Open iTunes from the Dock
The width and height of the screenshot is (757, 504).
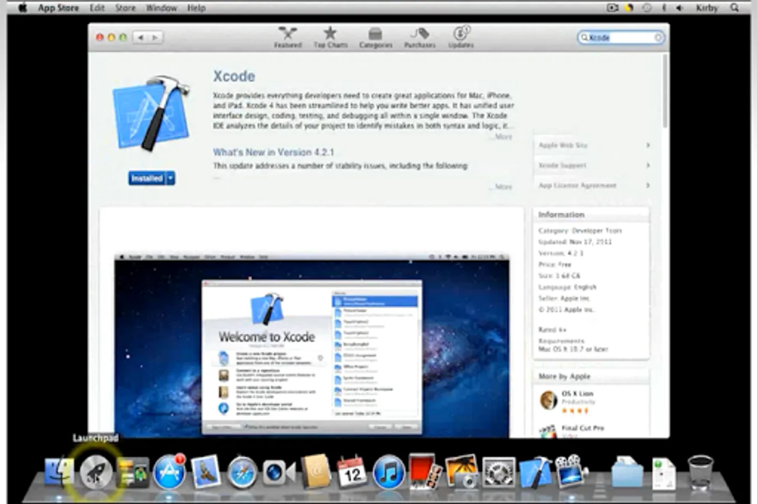389,472
